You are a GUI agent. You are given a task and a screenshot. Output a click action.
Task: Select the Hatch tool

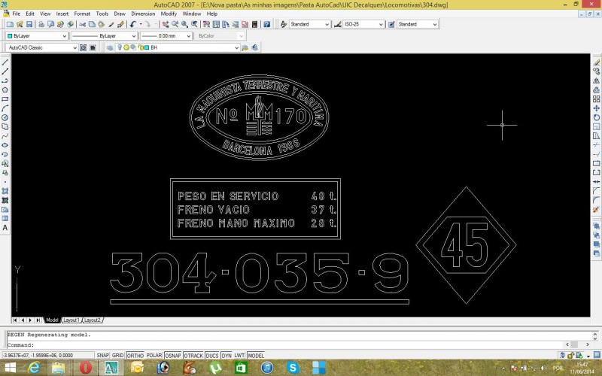pos(5,191)
